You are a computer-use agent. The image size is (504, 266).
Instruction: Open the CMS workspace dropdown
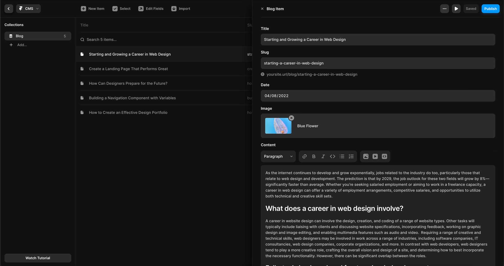28,9
